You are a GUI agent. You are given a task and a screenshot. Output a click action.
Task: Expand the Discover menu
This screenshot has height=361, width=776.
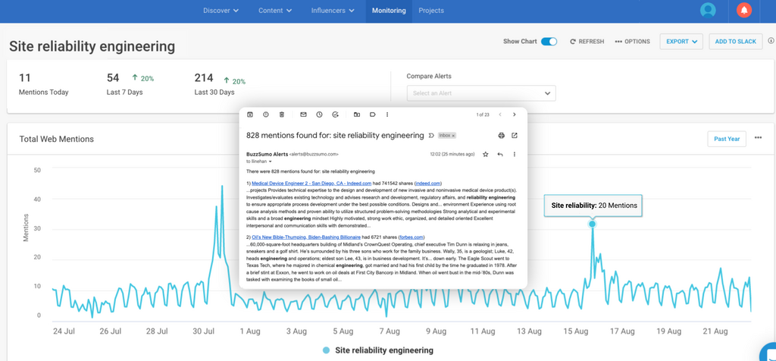[221, 11]
